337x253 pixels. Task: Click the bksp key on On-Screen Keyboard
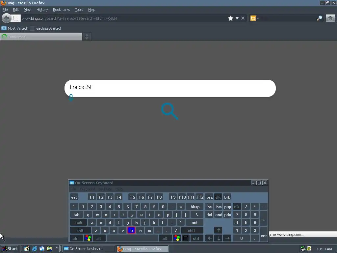[195, 207]
